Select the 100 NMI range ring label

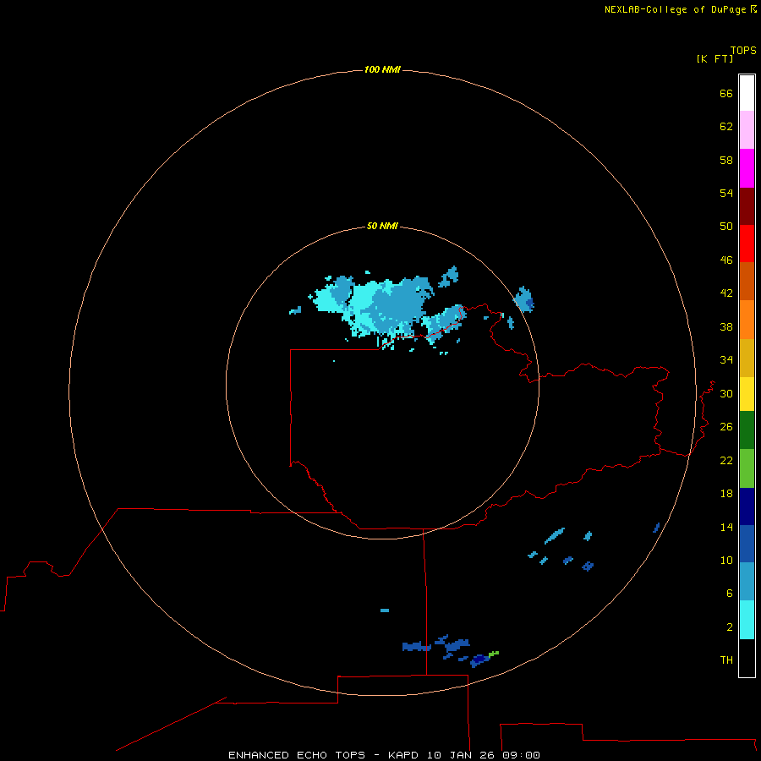382,69
